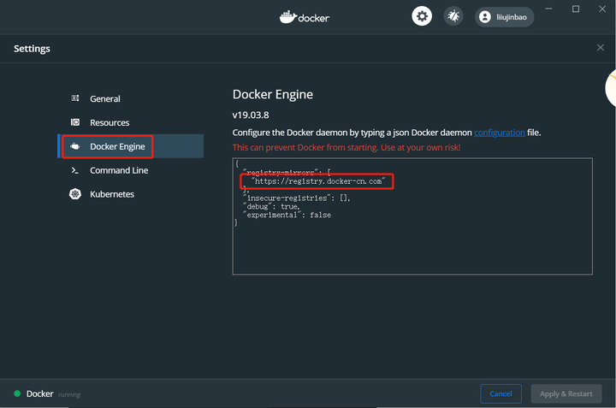Click the "insecure-registries" line
This screenshot has height=408, width=616.
click(297, 198)
